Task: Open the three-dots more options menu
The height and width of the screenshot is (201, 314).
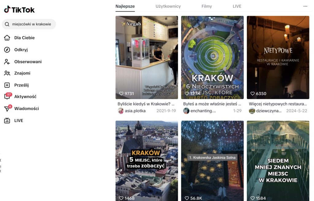Action: (x=305, y=6)
